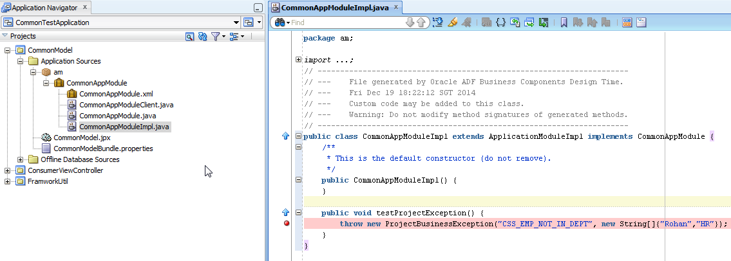Screen dimensions: 731x261
Task: Go to the previous bookmark icon
Action: point(592,22)
